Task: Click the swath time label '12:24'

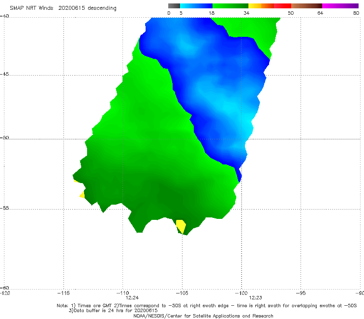Action: click(132, 298)
